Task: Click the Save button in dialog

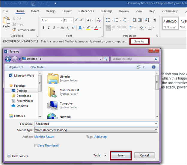Action: click(x=120, y=155)
